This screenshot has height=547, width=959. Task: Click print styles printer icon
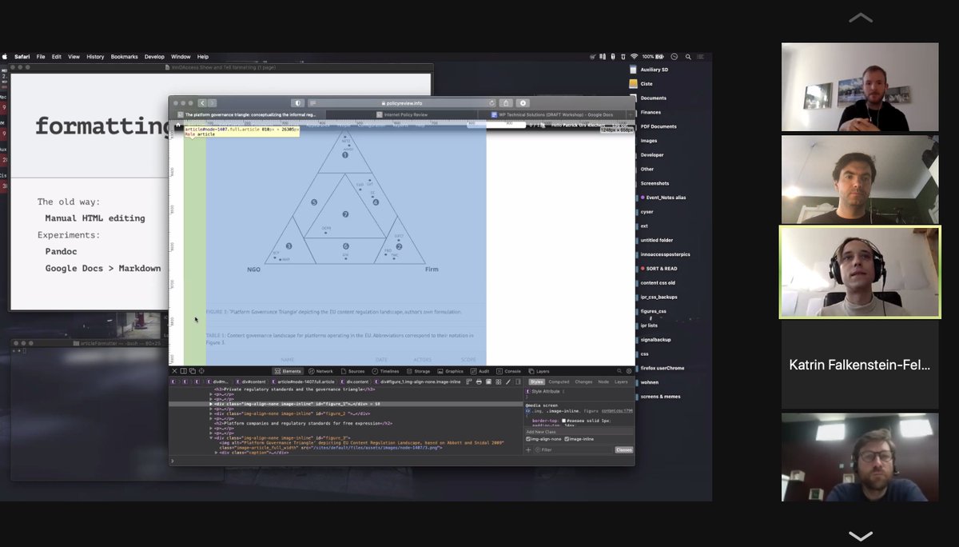(x=479, y=381)
